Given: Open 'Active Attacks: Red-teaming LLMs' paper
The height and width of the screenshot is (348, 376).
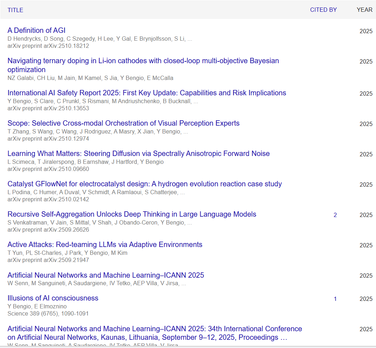Looking at the screenshot, I should click(x=105, y=244).
